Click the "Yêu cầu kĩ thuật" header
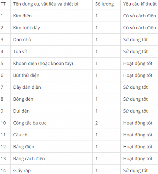This screenshot has width=158, height=174. [140, 4]
